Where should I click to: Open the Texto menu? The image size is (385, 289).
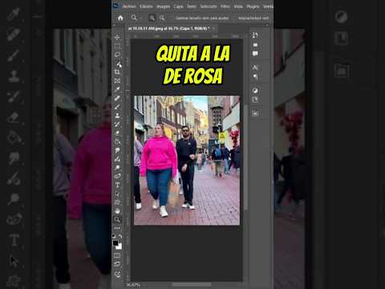click(192, 6)
